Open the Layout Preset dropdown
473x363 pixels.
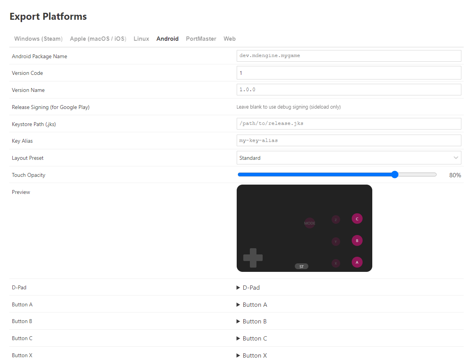coord(349,158)
